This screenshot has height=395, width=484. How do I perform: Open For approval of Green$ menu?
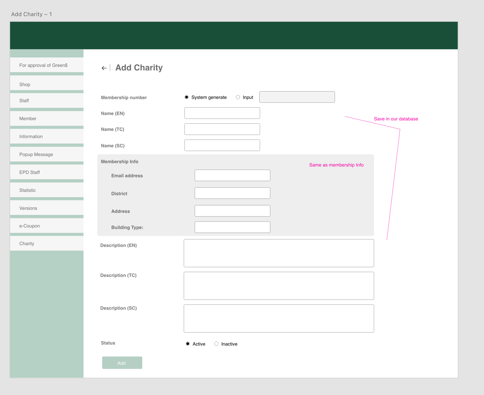(x=47, y=65)
